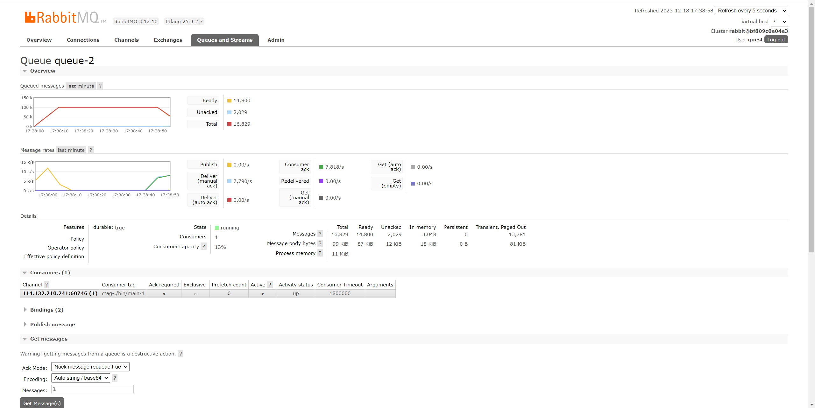Click the Log out button
The height and width of the screenshot is (408, 815).
(x=776, y=39)
